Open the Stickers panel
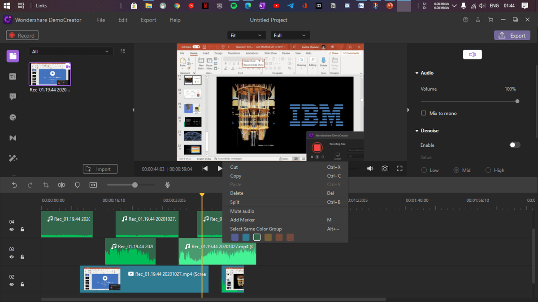538x302 pixels. [13, 117]
